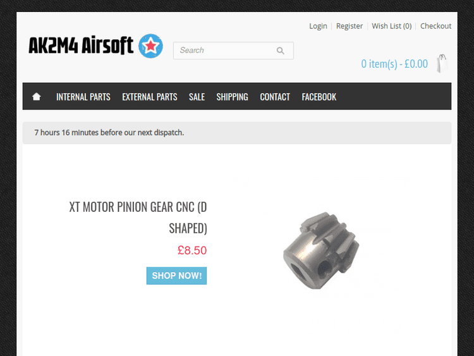This screenshot has width=474, height=356.
Task: Click the AK2M4 Airsoft logo text
Action: tap(81, 46)
